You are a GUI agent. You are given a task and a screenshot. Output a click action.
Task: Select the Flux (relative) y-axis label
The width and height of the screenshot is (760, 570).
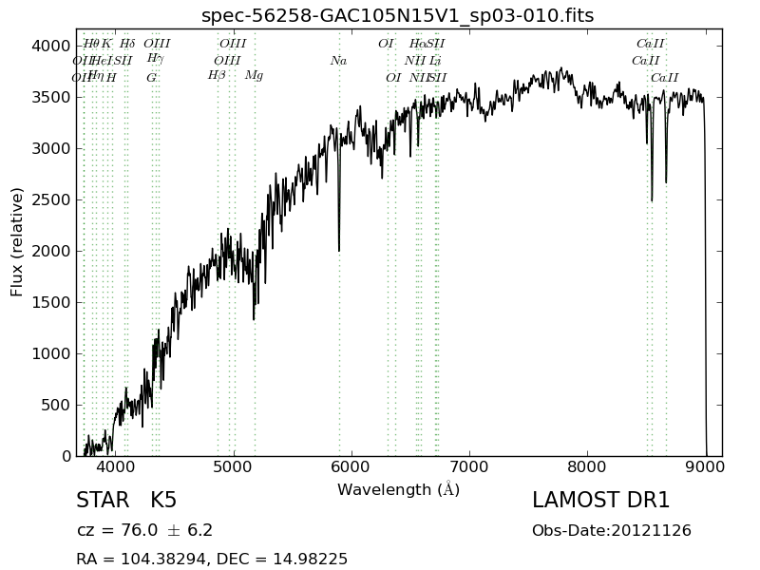tap(16, 242)
